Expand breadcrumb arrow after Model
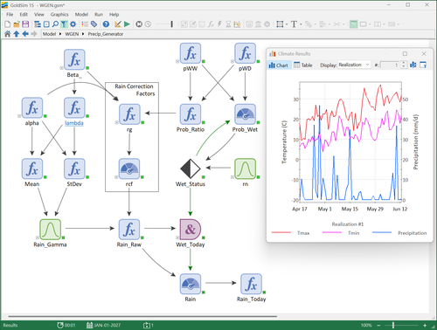 point(60,34)
